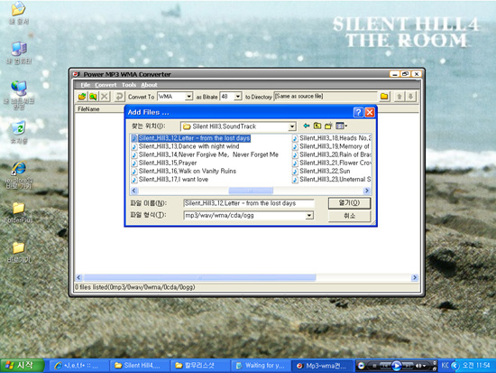This screenshot has height=373, width=496.
Task: Select file 20 Rain of Bras
Action: coord(332,154)
